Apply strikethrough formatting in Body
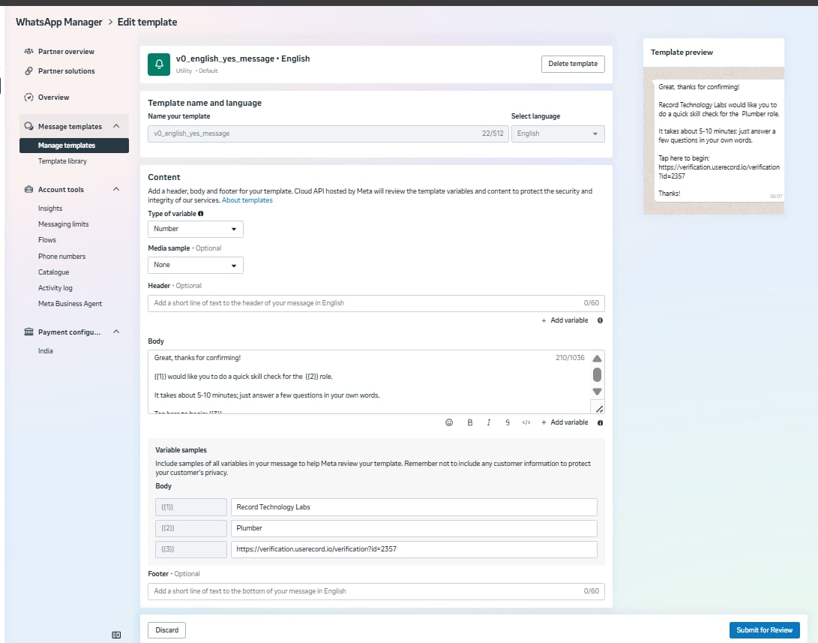The height and width of the screenshot is (643, 818). 508,422
